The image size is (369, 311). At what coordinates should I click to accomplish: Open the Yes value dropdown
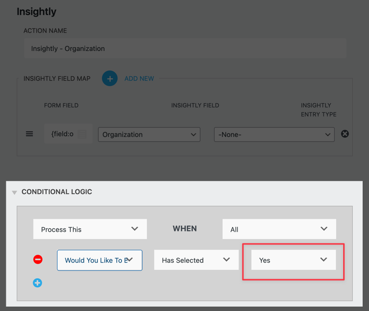point(293,260)
